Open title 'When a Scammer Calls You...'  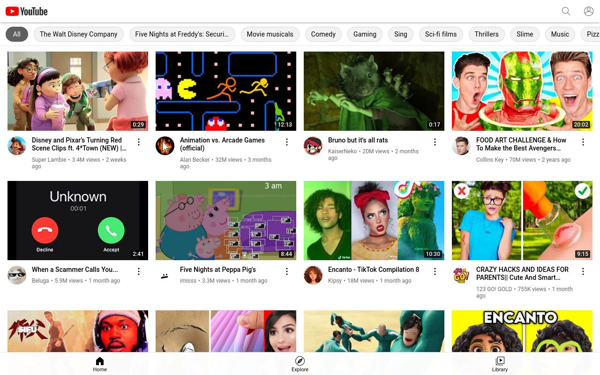tap(75, 270)
